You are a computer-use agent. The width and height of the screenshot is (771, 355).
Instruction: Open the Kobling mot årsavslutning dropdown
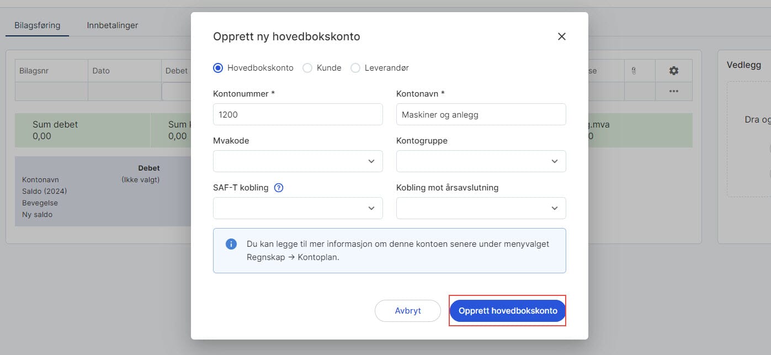click(480, 208)
